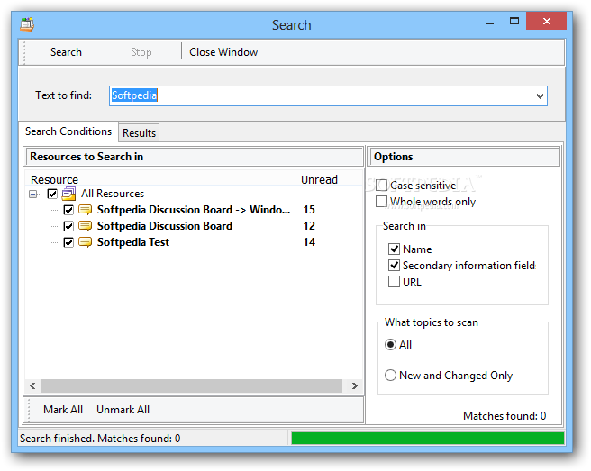
Task: Click the Matches found: 0 label
Action: pyautogui.click(x=505, y=415)
